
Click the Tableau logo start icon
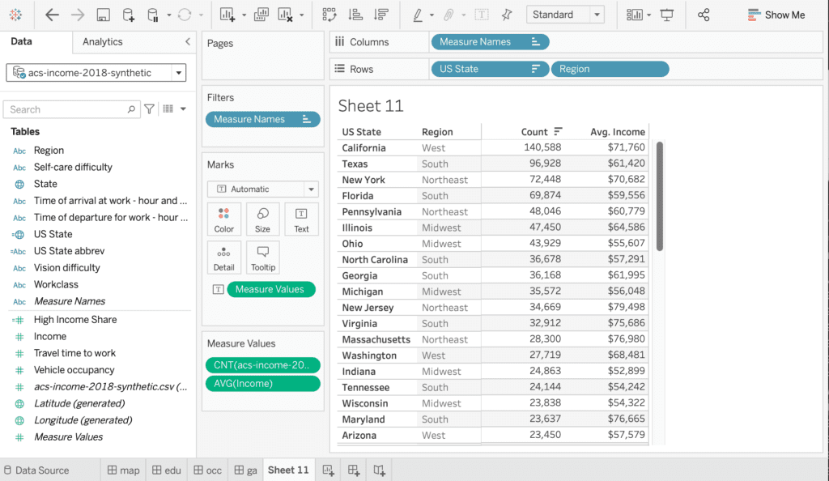(15, 15)
